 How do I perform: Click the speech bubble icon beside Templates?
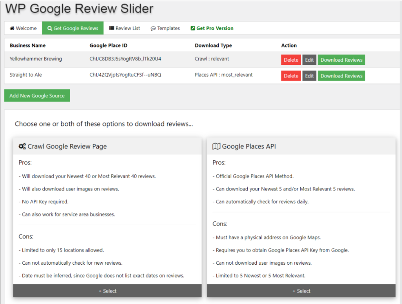[153, 28]
